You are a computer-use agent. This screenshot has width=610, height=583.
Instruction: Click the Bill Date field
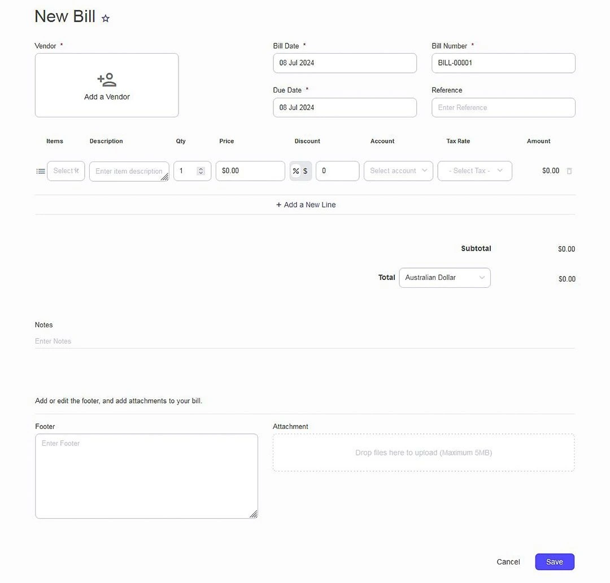[345, 63]
